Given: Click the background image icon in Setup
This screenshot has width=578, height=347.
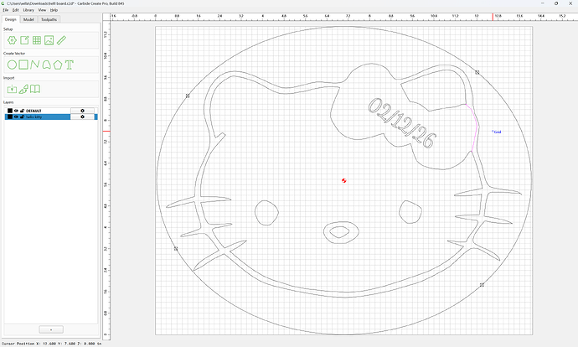Looking at the screenshot, I should click(49, 40).
